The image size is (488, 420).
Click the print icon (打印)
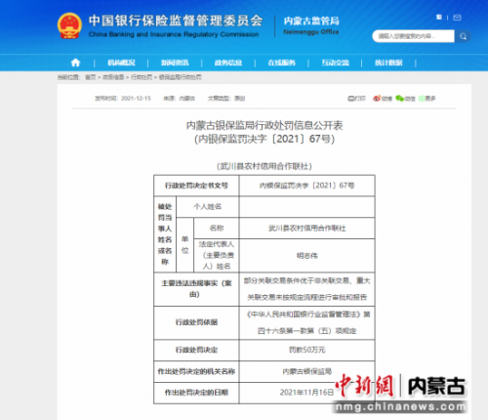[x=356, y=99]
